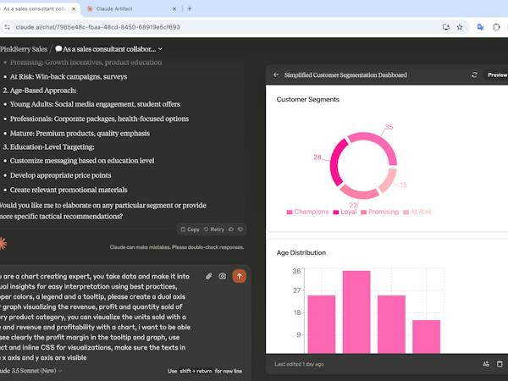508x381 pixels.
Task: Click the donut chart label 35
Action: (x=389, y=127)
